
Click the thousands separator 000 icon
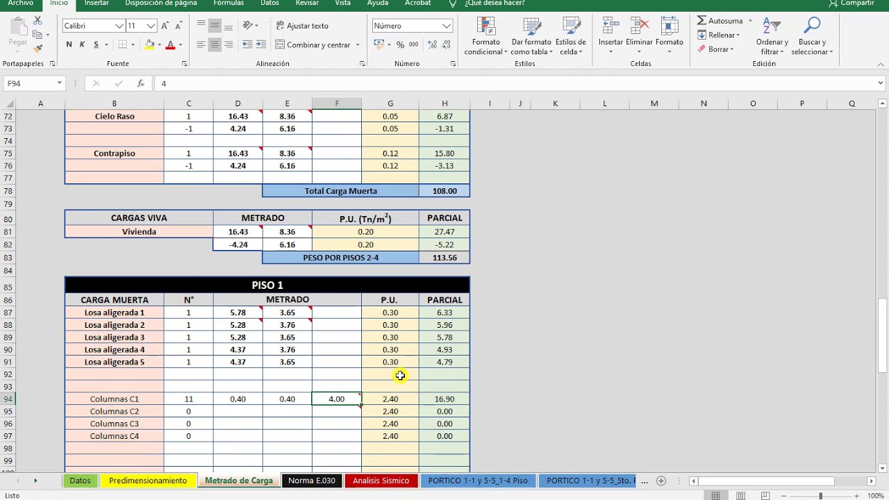pyautogui.click(x=414, y=44)
